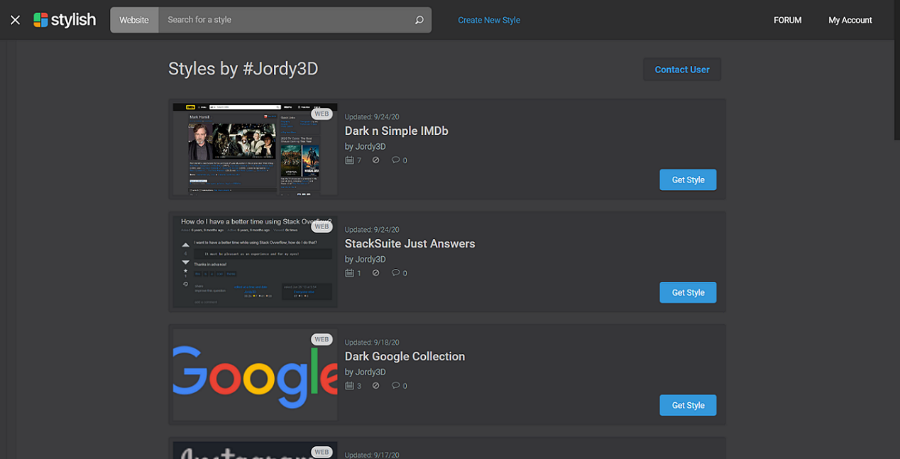This screenshot has width=900, height=459.
Task: Open author Jordy3D under StackSuite Just Answers
Action: pos(371,260)
